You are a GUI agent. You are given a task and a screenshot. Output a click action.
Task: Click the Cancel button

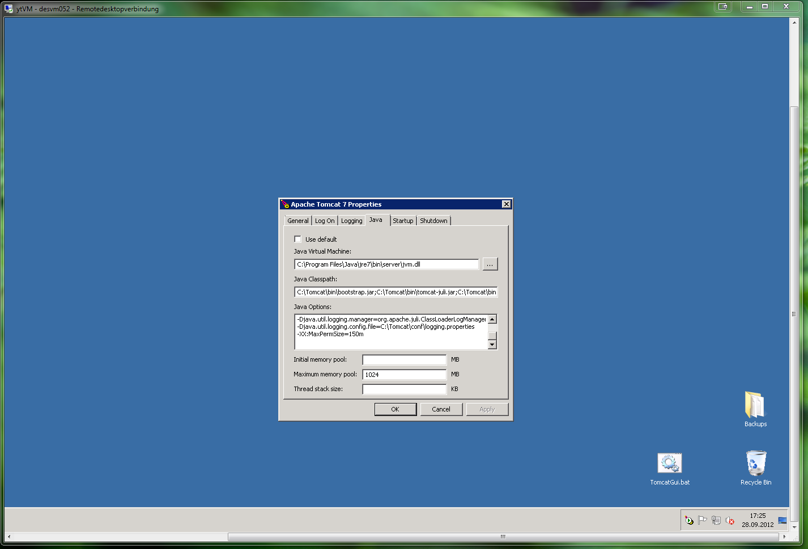point(441,409)
